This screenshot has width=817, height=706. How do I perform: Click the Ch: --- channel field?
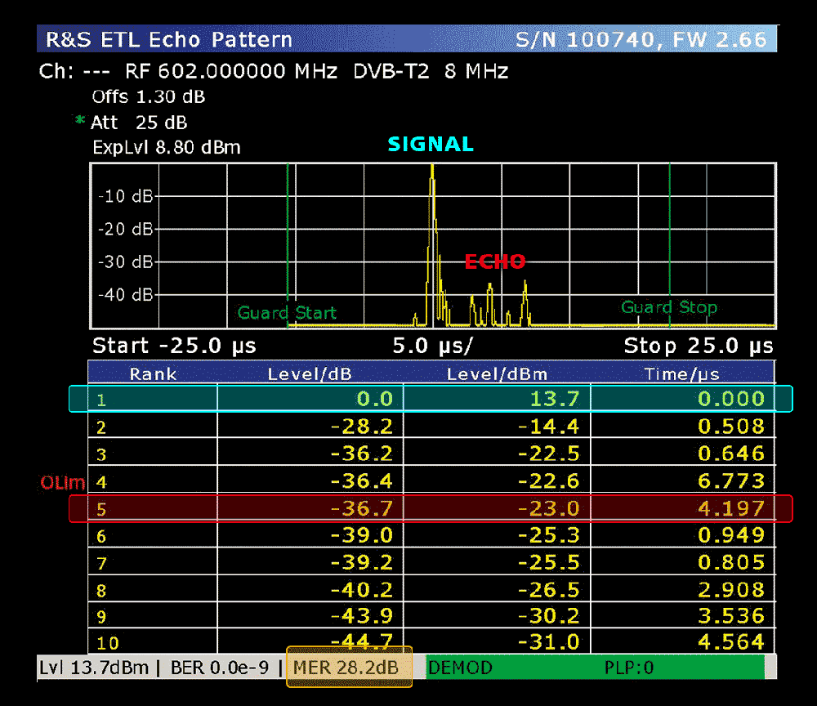74,71
